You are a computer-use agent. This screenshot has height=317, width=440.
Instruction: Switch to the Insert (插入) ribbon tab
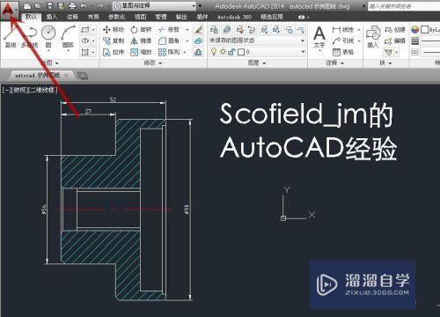pos(52,17)
